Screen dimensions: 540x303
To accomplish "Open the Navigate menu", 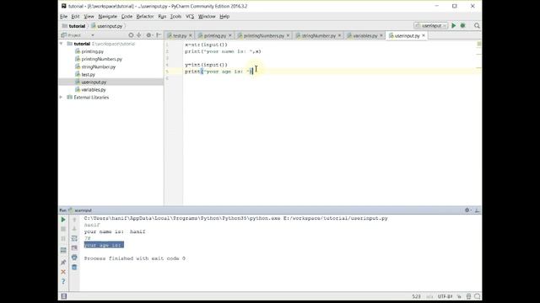I will point(107,17).
